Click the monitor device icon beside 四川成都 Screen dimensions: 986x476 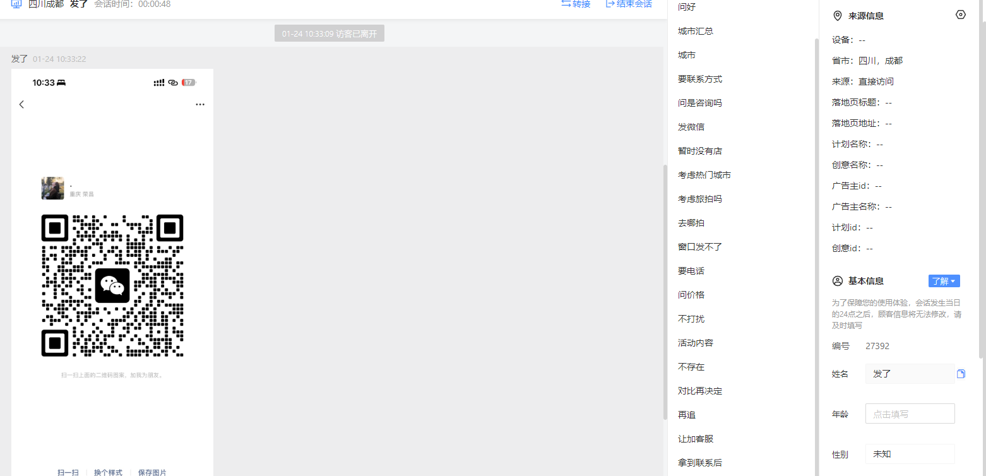pyautogui.click(x=16, y=4)
